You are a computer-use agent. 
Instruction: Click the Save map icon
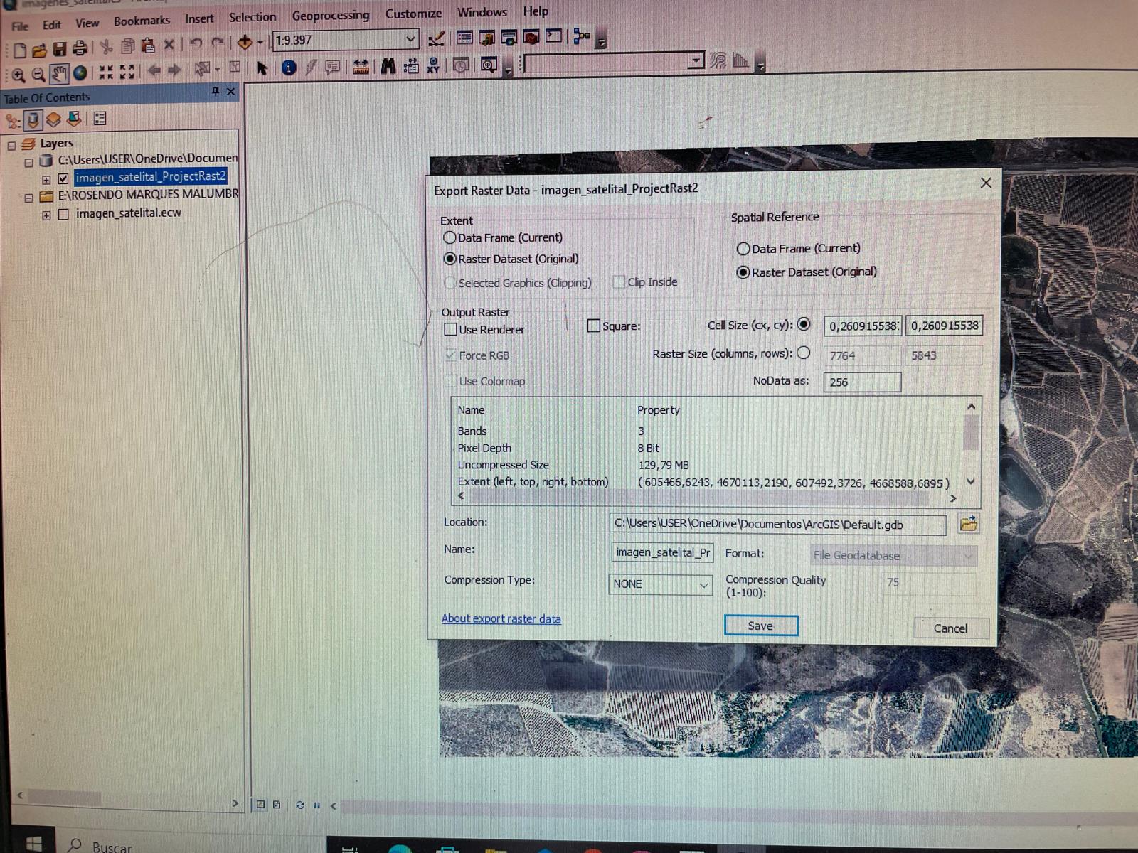(x=60, y=48)
